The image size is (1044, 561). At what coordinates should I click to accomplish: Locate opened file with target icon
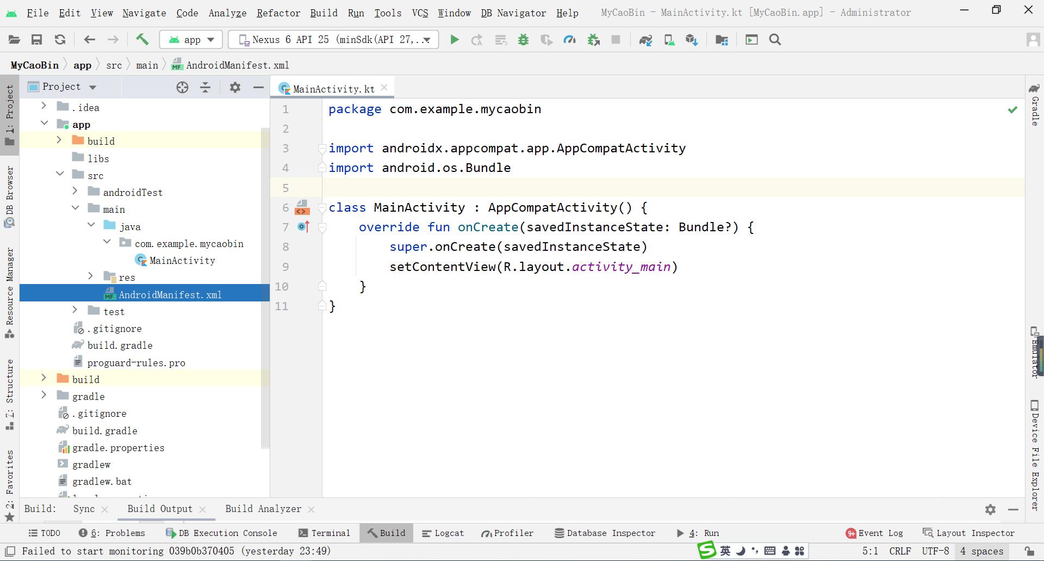point(182,87)
